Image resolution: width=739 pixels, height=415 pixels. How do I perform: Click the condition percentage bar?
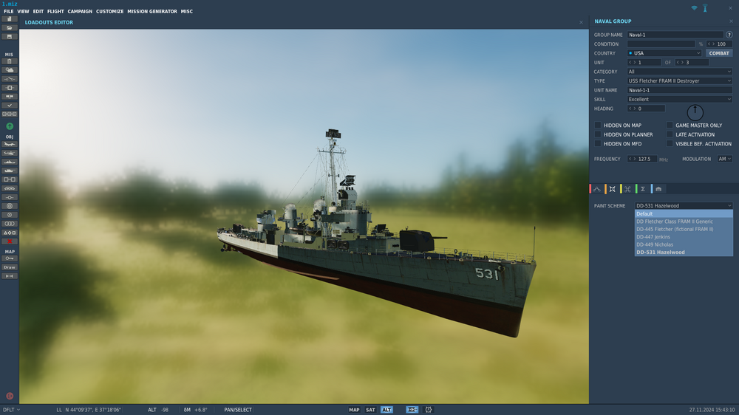tap(661, 44)
